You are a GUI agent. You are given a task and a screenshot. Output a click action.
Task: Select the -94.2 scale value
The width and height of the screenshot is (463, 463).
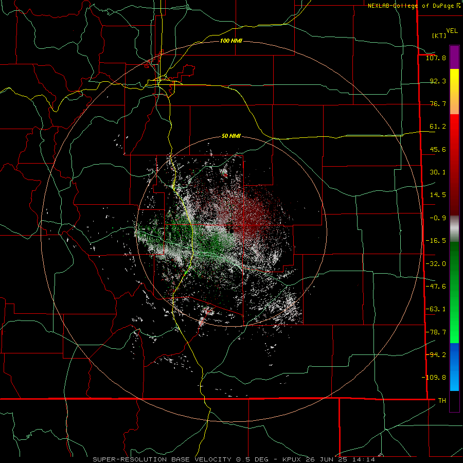coord(436,354)
